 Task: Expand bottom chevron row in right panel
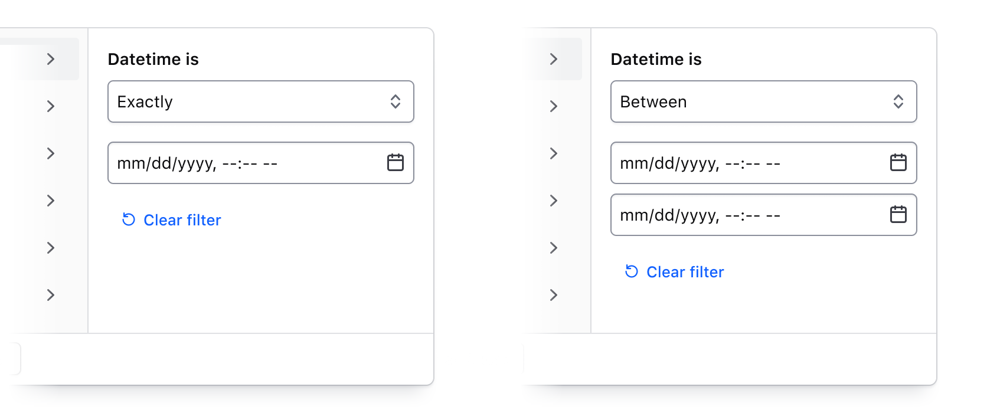(x=554, y=295)
